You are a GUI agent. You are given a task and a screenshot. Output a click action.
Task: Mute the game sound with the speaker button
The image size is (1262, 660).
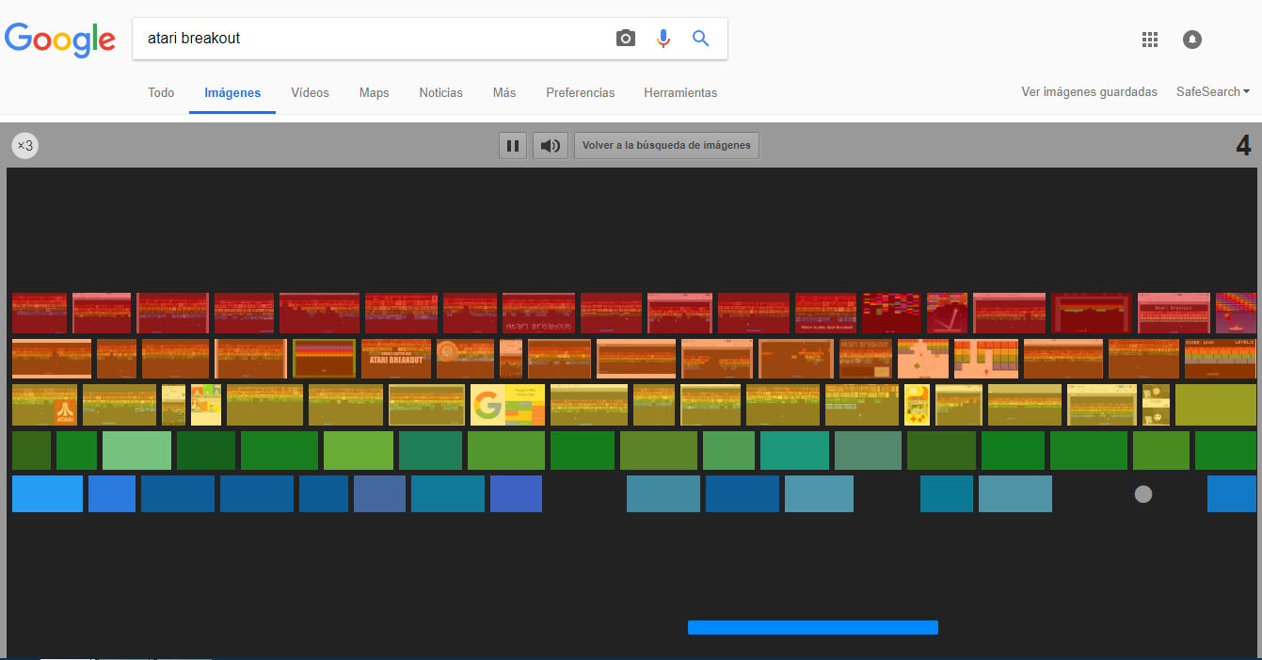[x=551, y=146]
